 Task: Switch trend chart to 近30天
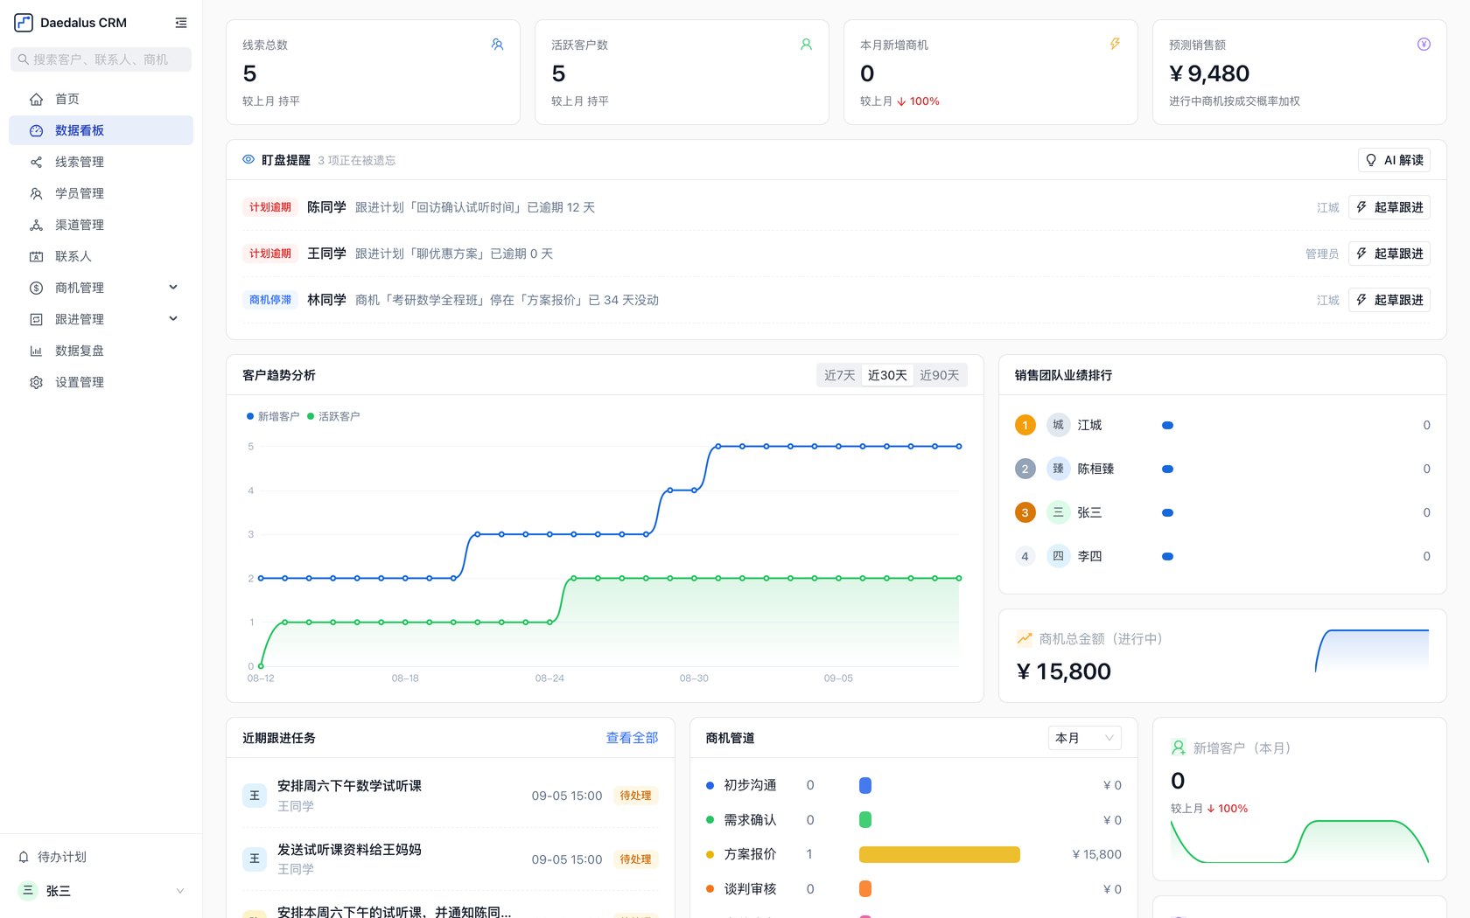pos(887,375)
